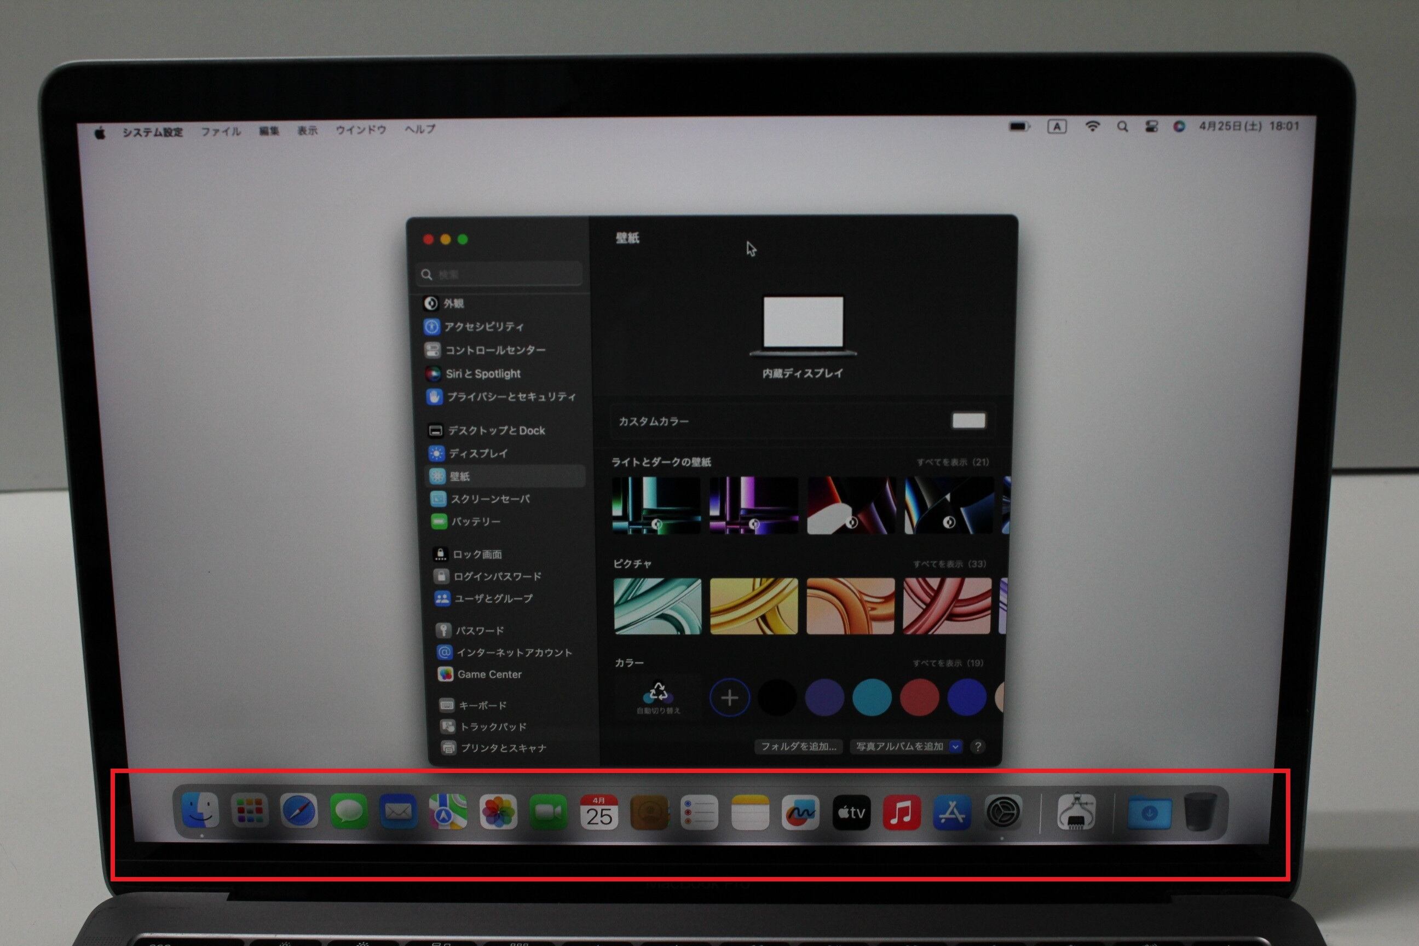The width and height of the screenshot is (1419, 946).
Task: Click the help question mark button
Action: click(978, 746)
